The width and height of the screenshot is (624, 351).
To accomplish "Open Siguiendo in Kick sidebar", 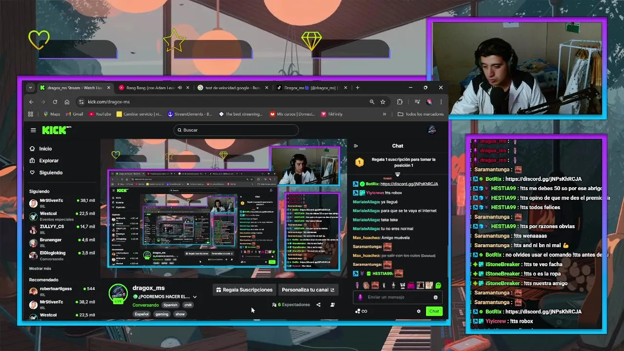I will (51, 173).
